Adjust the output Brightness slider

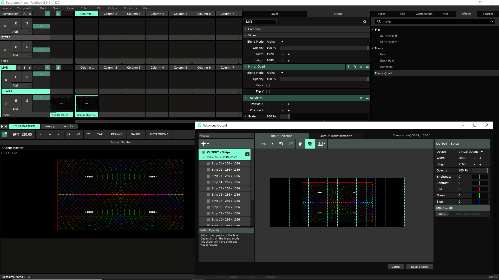point(480,177)
